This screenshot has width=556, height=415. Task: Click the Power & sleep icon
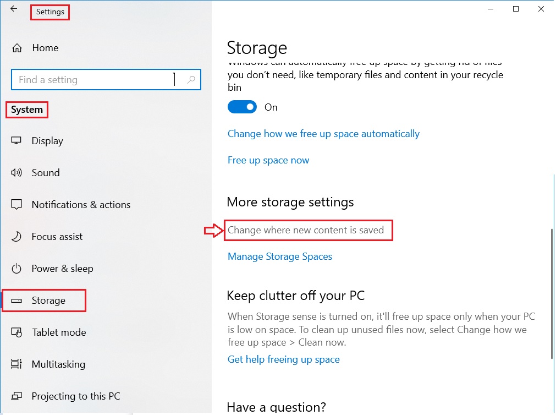coord(17,269)
